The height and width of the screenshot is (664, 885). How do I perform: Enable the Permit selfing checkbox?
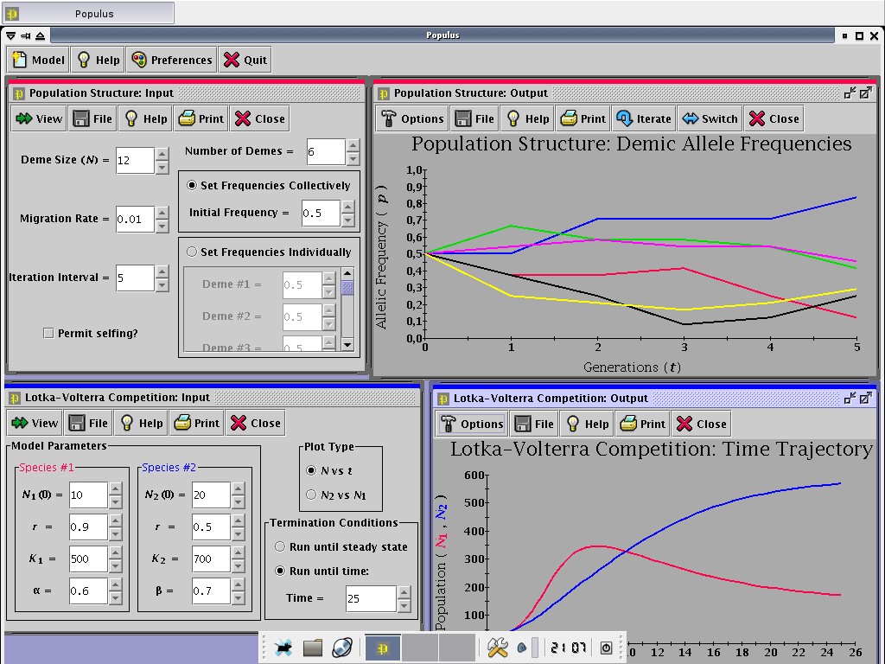pos(48,333)
